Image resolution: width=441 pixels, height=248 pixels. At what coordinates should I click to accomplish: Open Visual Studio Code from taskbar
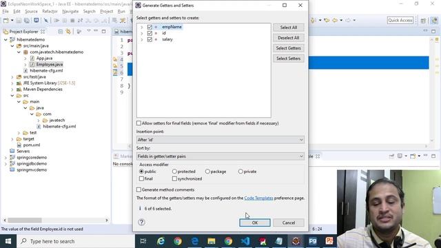(245, 241)
